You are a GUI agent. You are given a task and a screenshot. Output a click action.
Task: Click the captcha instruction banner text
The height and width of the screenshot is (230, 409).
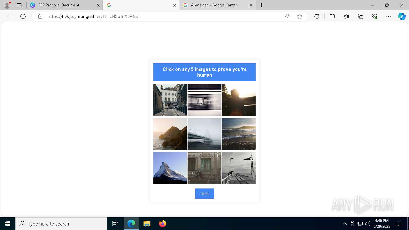(x=204, y=72)
